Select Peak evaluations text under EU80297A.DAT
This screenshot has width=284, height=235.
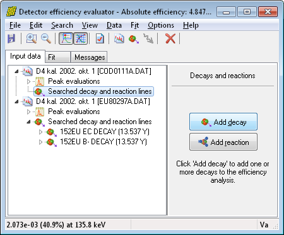(x=74, y=112)
